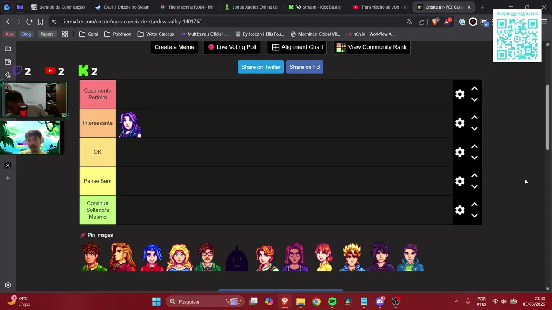
Task: Select Alex portrait with green jacket
Action: pyautogui.click(x=94, y=257)
